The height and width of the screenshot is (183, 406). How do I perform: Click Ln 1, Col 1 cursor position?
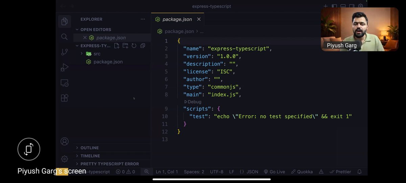point(167,172)
